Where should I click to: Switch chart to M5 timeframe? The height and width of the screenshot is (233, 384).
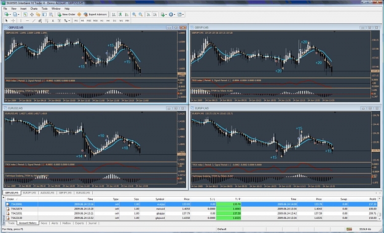tap(82, 21)
